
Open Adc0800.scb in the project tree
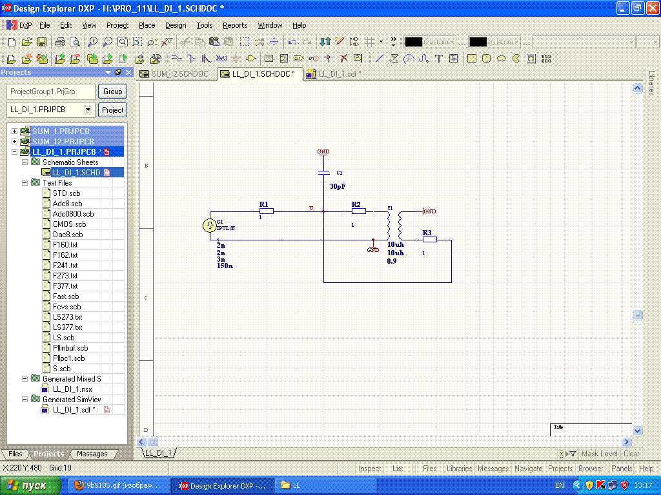(x=72, y=214)
